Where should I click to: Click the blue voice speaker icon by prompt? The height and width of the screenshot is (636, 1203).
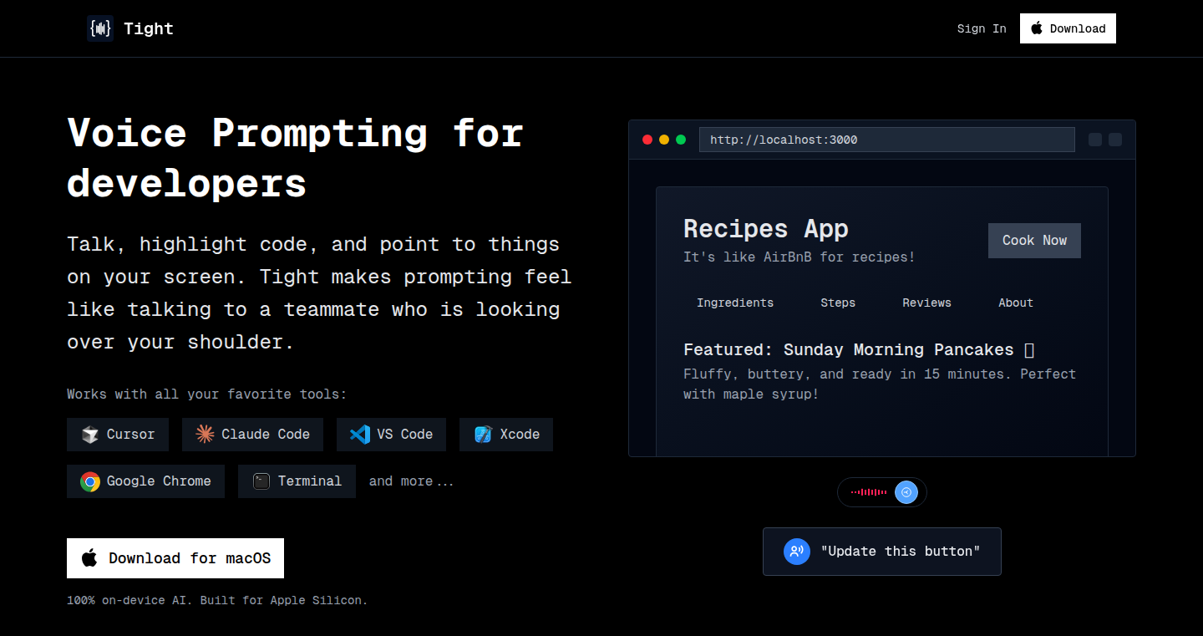(797, 552)
